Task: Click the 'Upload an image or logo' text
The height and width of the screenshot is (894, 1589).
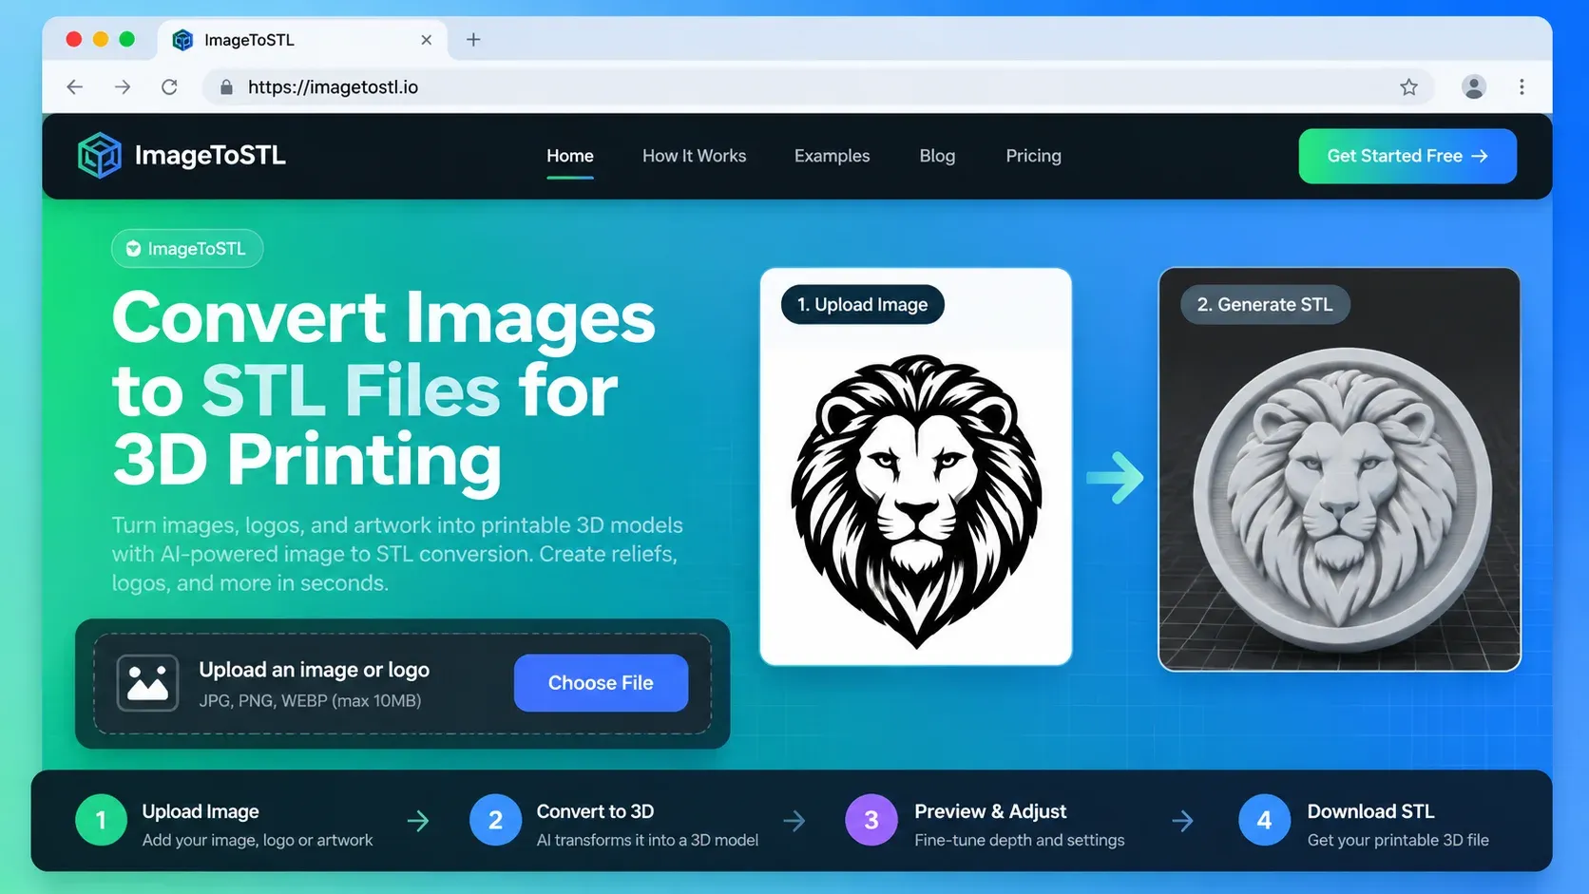Action: [314, 670]
